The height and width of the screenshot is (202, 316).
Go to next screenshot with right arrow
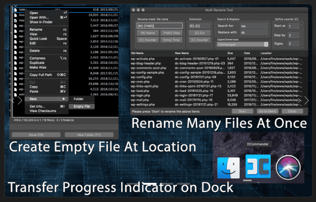click(x=306, y=100)
